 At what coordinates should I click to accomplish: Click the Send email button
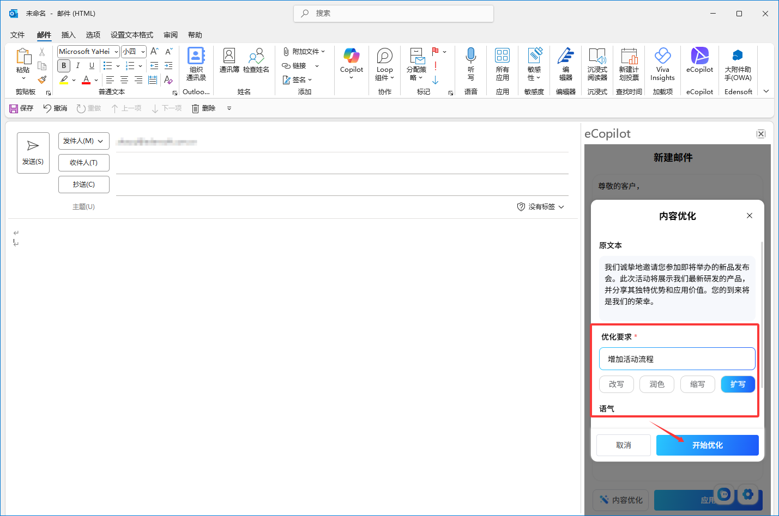click(x=33, y=153)
